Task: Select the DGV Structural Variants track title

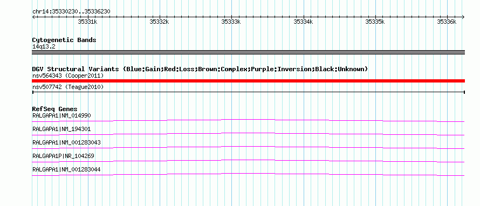Action: 200,69
